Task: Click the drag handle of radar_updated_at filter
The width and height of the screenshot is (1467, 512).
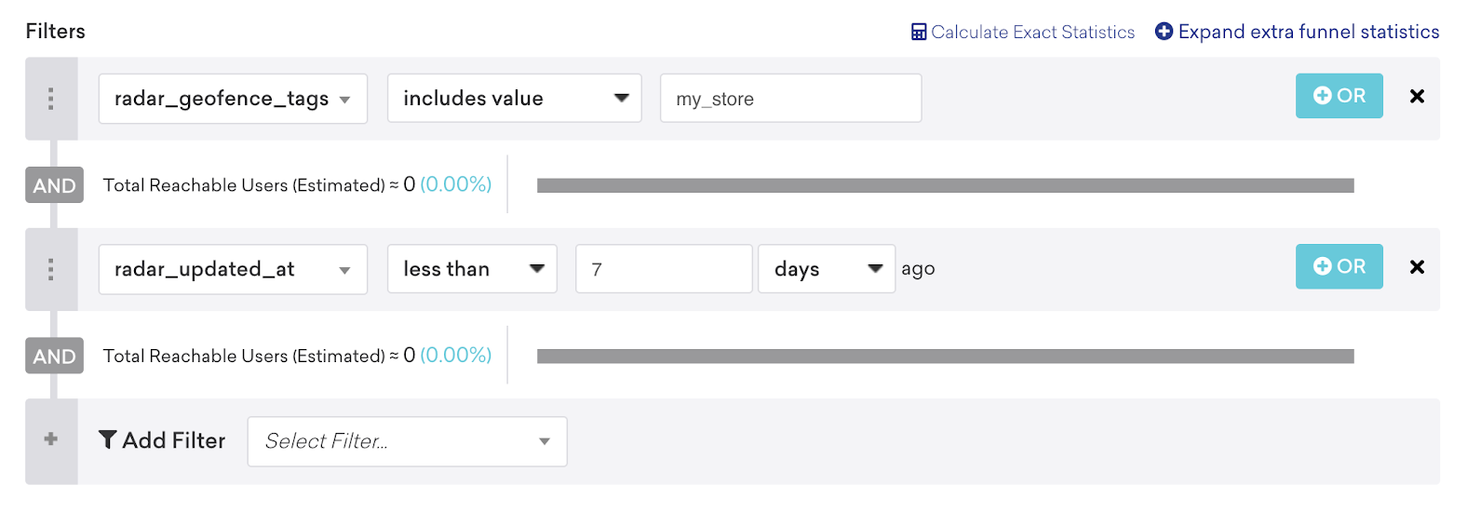Action: point(51,269)
